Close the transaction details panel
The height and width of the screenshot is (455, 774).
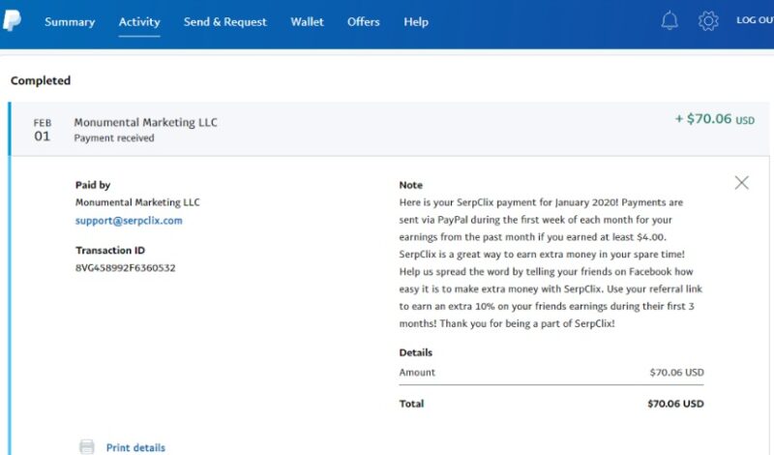[741, 183]
